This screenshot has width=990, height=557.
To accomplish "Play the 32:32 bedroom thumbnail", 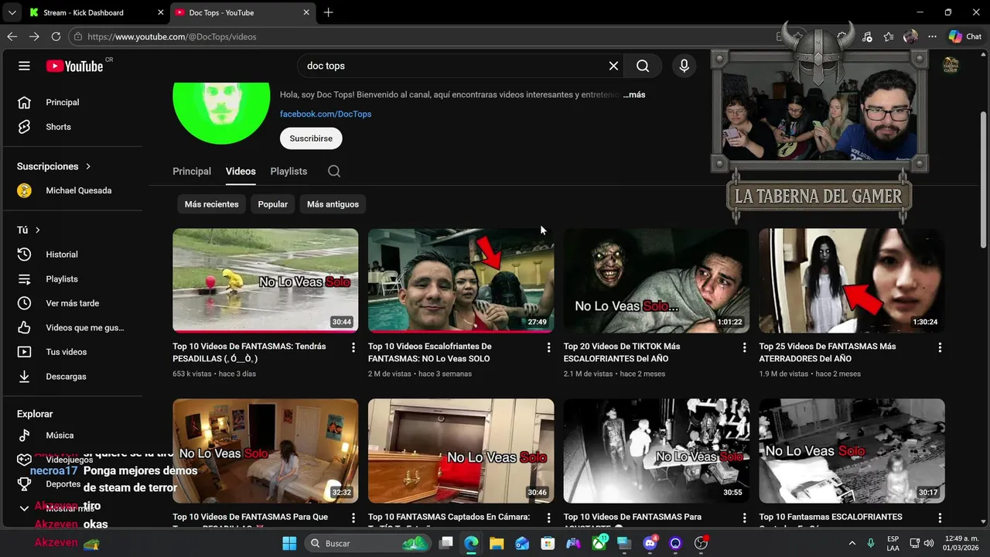I will pos(265,451).
